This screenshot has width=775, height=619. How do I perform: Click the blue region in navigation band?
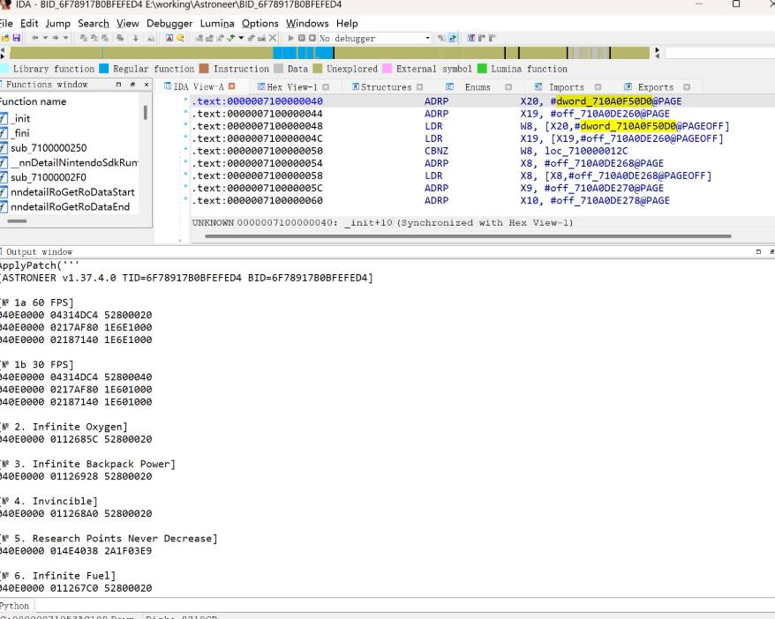tap(290, 54)
